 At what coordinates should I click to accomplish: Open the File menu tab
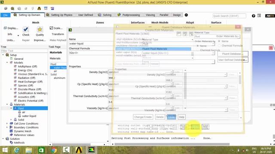click(6, 15)
